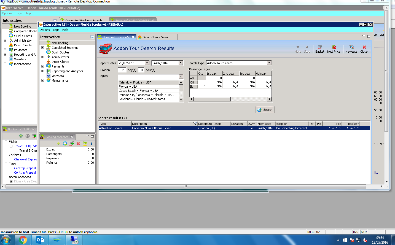The width and height of the screenshot is (395, 245).
Task: Expand Reporting and Analytics in Interactive [2]
Action: pos(43,71)
